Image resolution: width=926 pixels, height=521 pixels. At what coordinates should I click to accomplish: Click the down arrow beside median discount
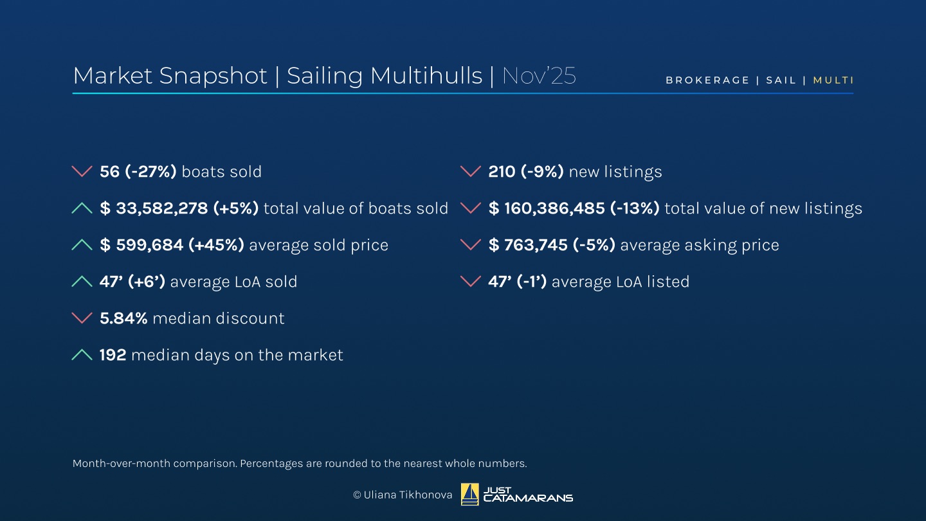(82, 318)
